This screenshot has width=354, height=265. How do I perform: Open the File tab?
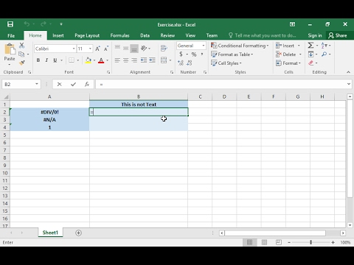[11, 35]
